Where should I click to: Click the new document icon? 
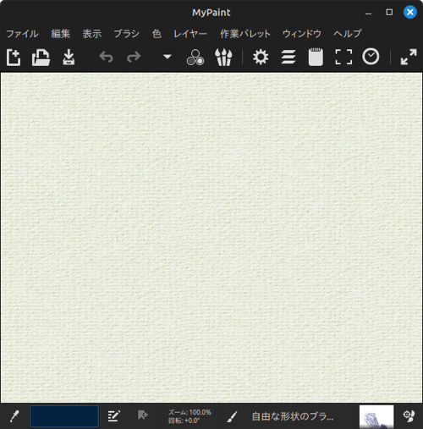(14, 58)
